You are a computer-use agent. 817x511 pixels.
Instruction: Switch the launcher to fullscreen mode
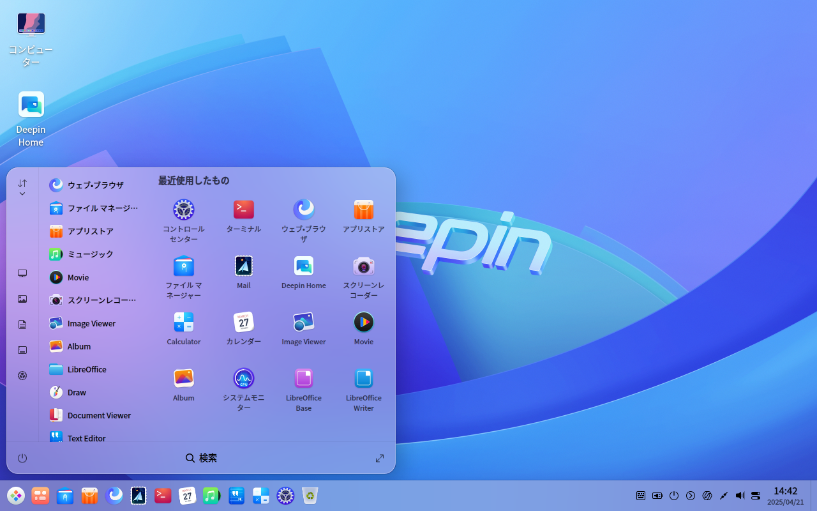click(380, 458)
